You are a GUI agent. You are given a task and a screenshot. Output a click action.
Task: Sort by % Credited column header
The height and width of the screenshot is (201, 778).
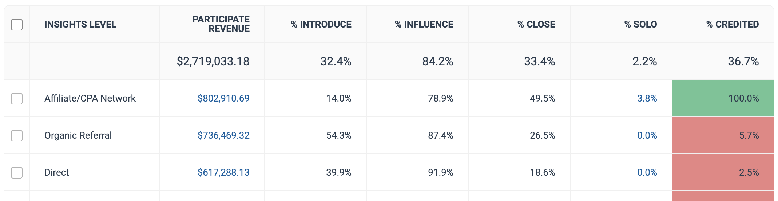point(732,24)
